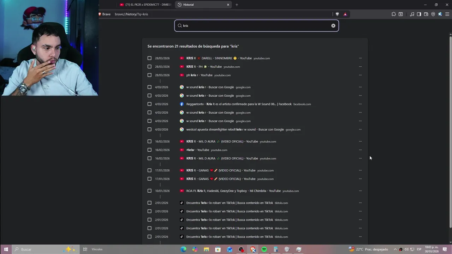Open the ESP language indicator in tray
Screen dimensions: 452x254
pos(419,249)
